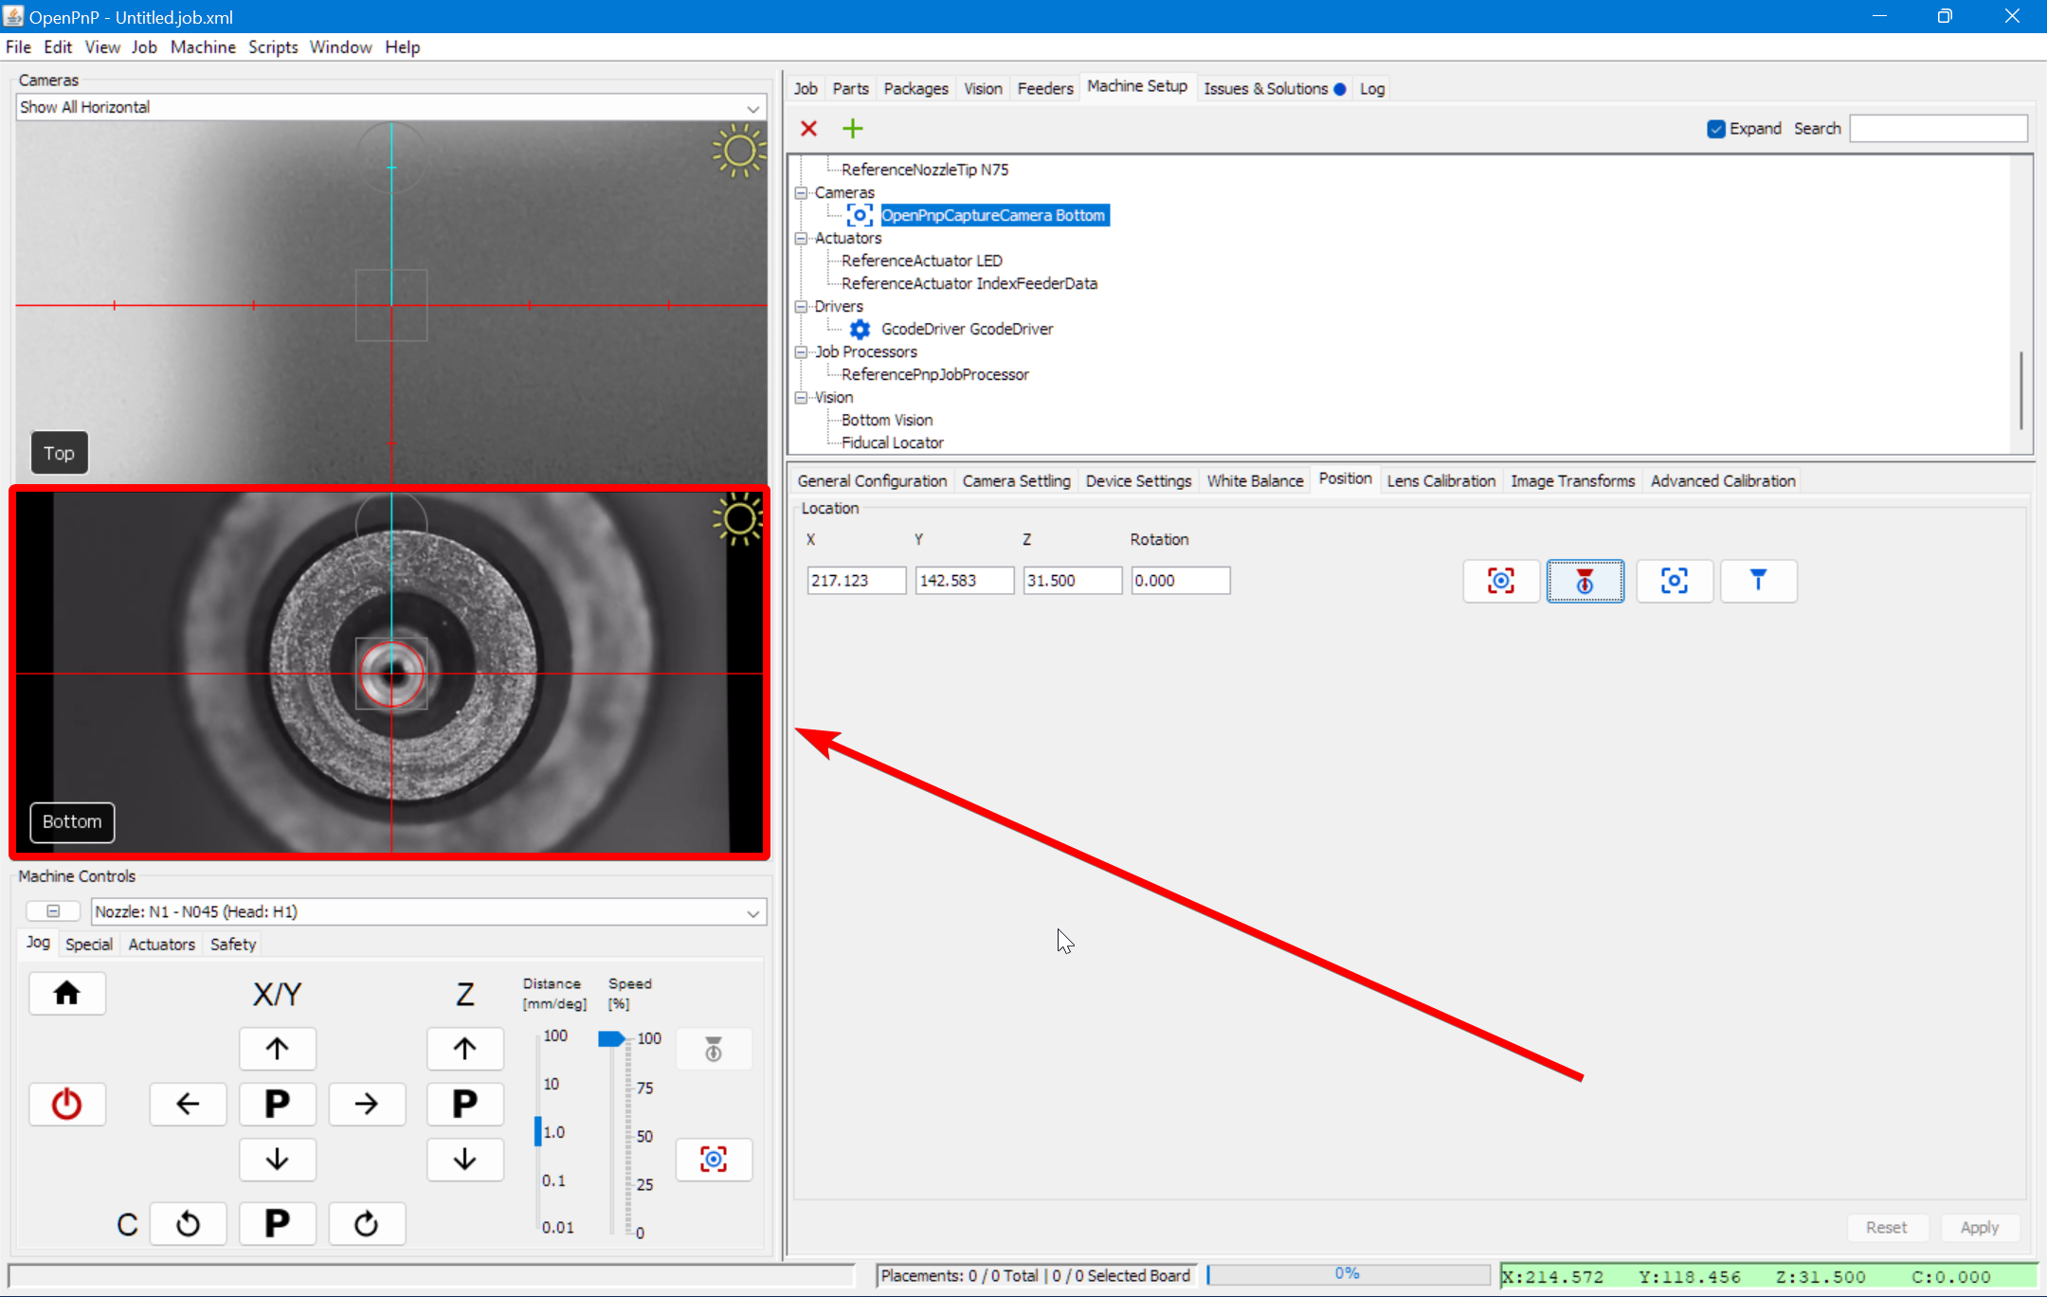Viewport: 2047px width, 1297px height.
Task: Switch to the Lens Calibration tab
Action: [1440, 480]
